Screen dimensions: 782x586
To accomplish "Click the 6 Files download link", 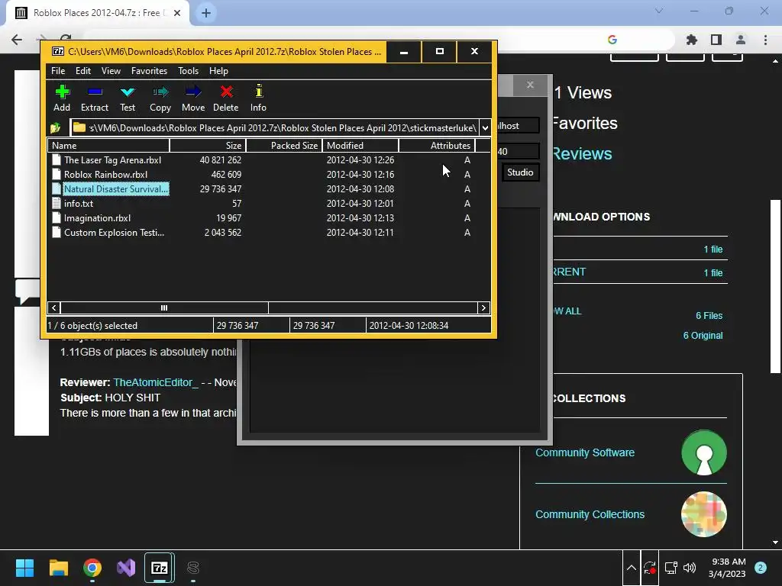I will click(x=709, y=315).
